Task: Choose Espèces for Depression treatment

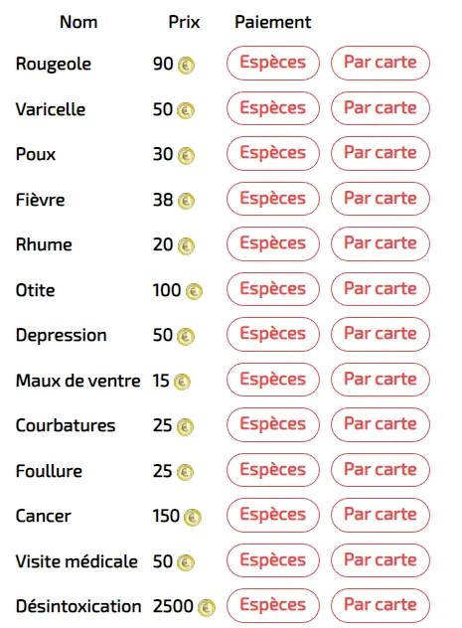Action: [273, 334]
